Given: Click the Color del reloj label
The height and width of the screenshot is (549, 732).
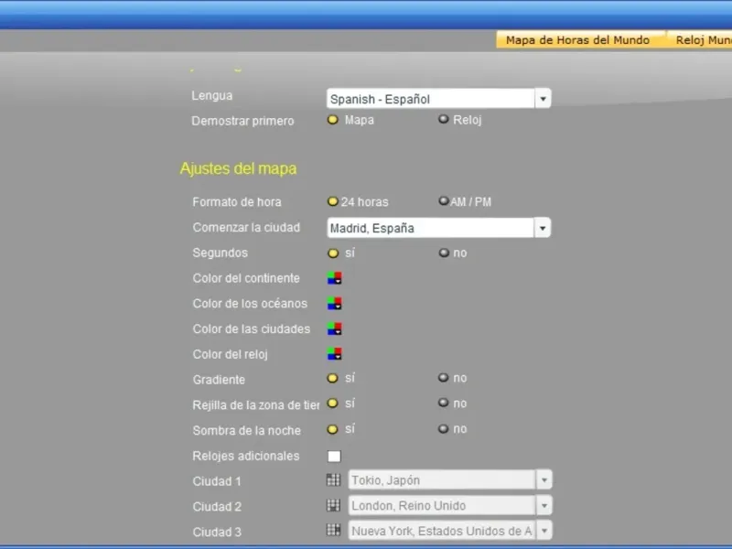Looking at the screenshot, I should [x=230, y=354].
